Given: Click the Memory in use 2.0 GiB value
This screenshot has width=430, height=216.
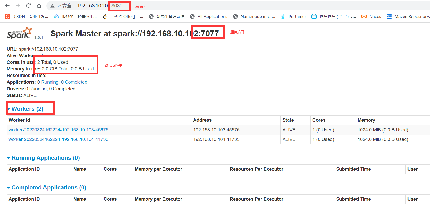Looking at the screenshot, I should [x=68, y=69].
